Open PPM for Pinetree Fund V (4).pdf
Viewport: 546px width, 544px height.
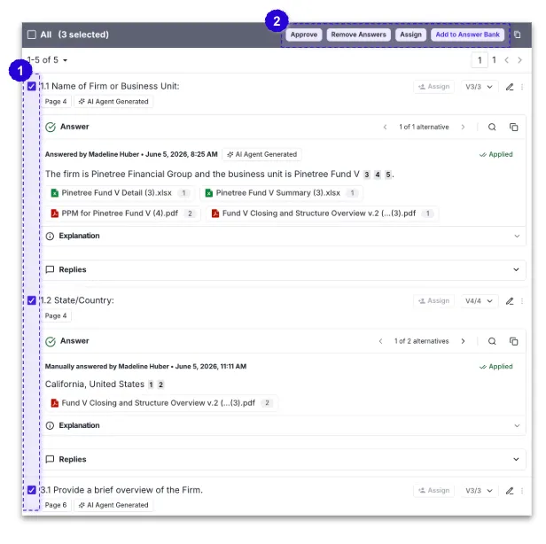[x=123, y=214]
